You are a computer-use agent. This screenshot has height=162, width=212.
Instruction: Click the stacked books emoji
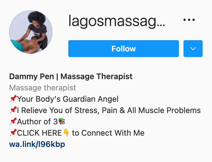tap(62, 121)
